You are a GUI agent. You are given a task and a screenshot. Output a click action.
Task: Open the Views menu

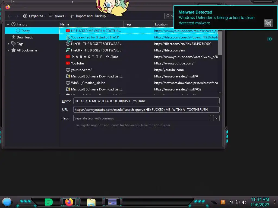coord(58,16)
